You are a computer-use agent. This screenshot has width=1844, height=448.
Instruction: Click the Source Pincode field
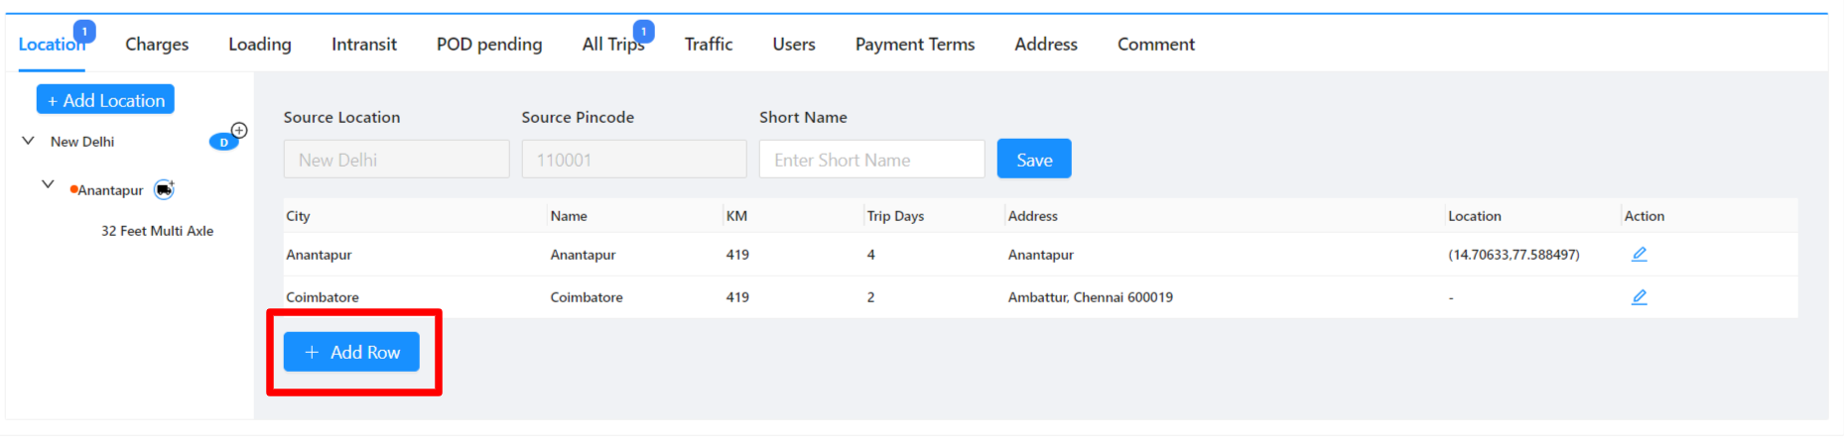tap(634, 159)
